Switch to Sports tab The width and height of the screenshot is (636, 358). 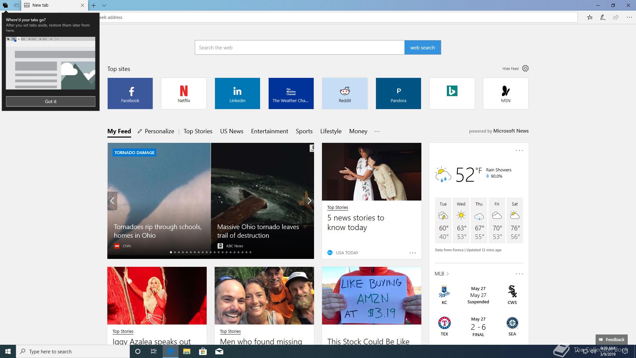point(304,131)
